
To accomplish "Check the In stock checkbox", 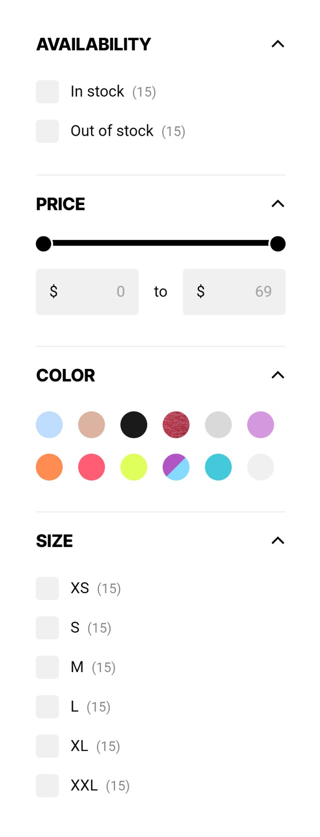I will point(47,92).
